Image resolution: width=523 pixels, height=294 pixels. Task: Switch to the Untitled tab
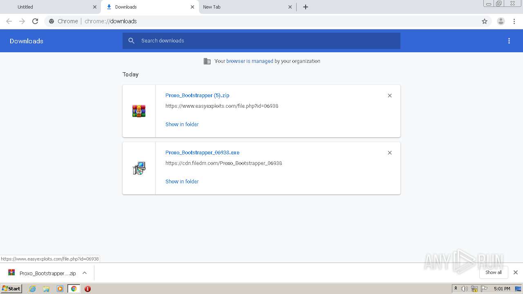point(51,7)
